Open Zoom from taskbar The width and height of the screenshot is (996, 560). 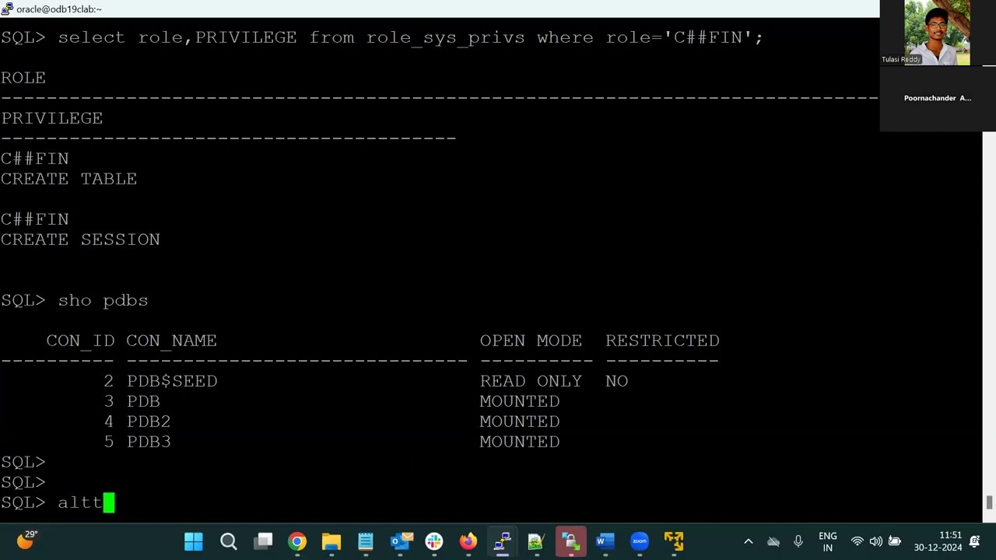(640, 541)
